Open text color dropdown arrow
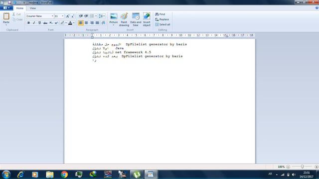Viewport: 319px width, 179px height. 74,23
